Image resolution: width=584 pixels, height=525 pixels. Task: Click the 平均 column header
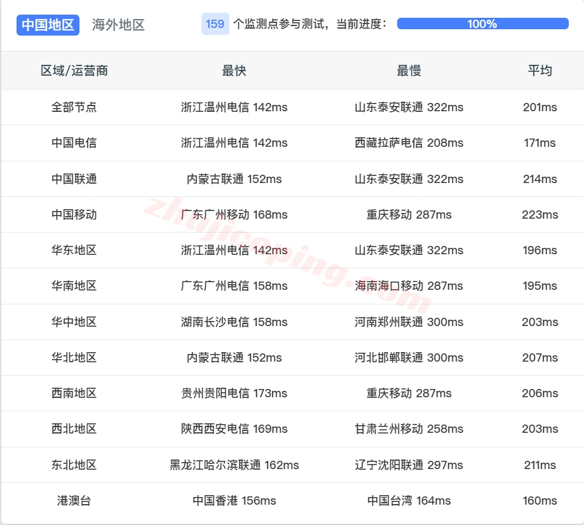coord(538,71)
